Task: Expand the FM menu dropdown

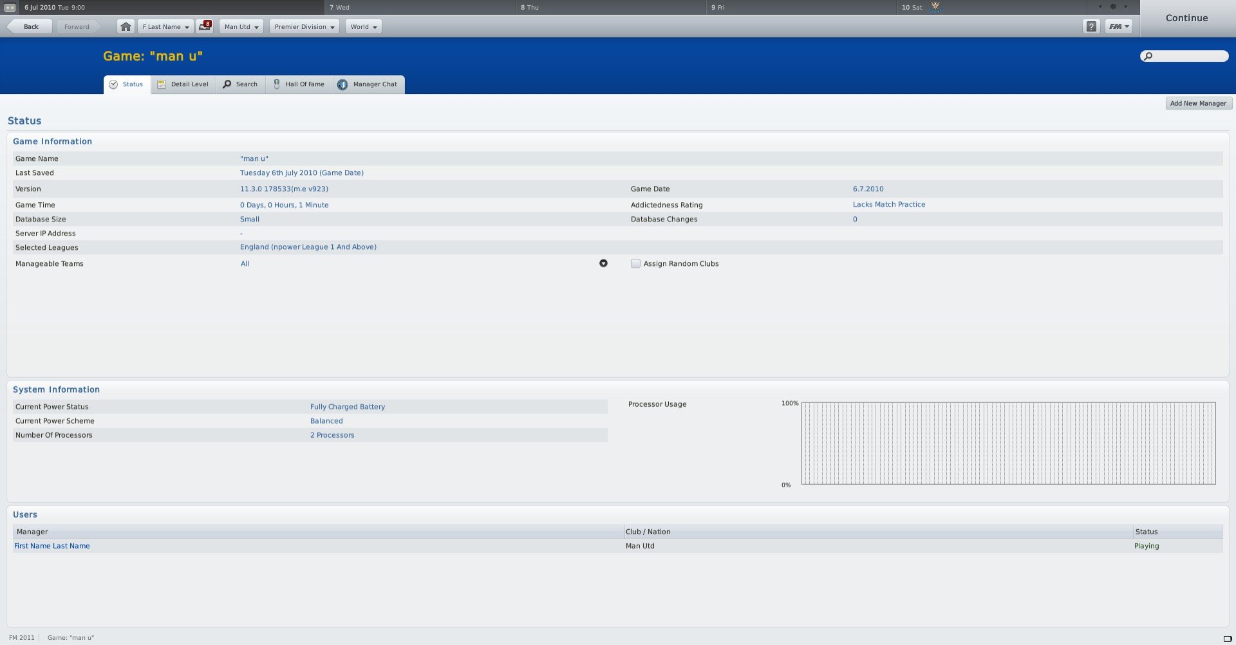Action: tap(1119, 27)
